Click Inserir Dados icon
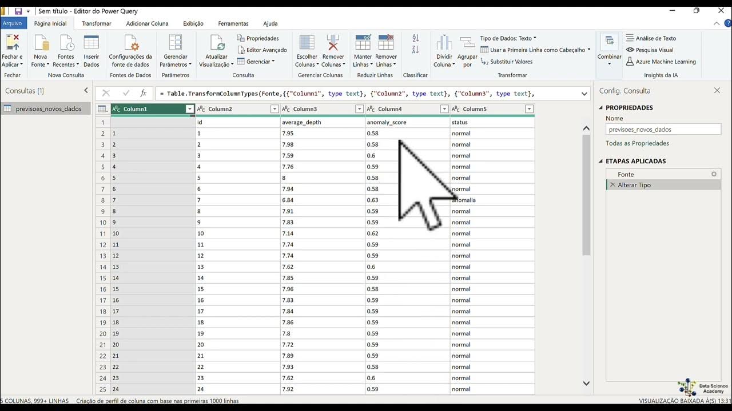The width and height of the screenshot is (732, 411). pyautogui.click(x=91, y=43)
